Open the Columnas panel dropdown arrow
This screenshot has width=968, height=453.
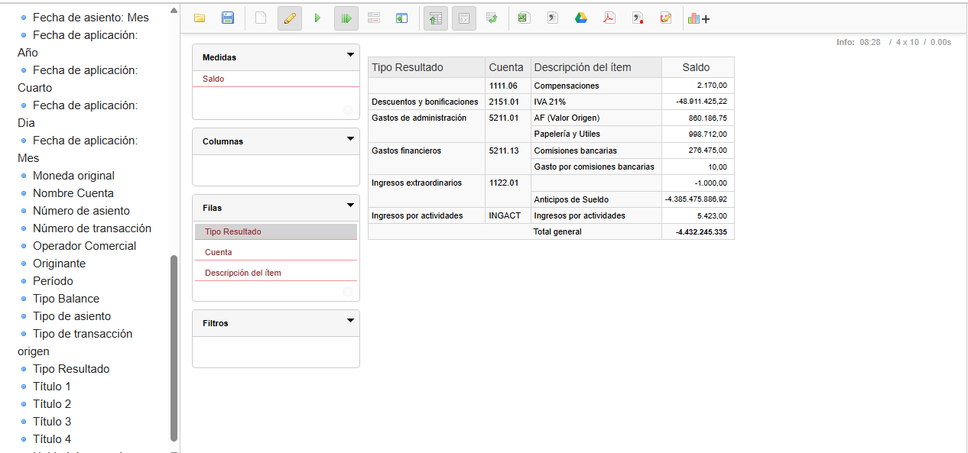coord(350,139)
